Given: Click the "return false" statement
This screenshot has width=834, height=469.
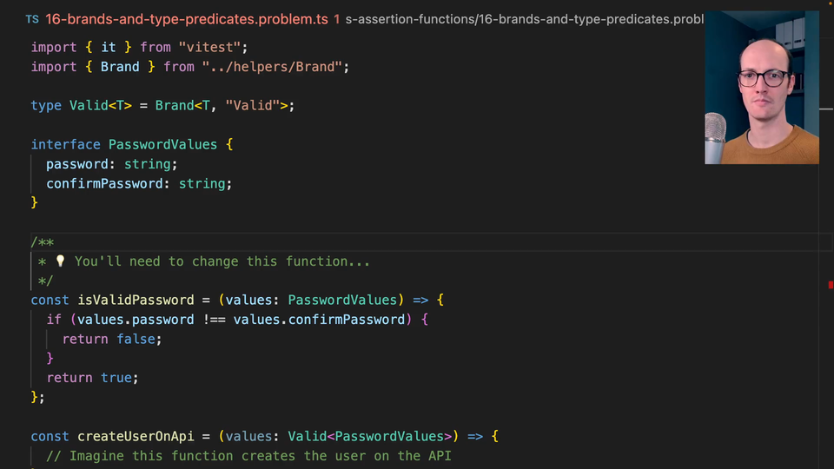Looking at the screenshot, I should [x=111, y=339].
